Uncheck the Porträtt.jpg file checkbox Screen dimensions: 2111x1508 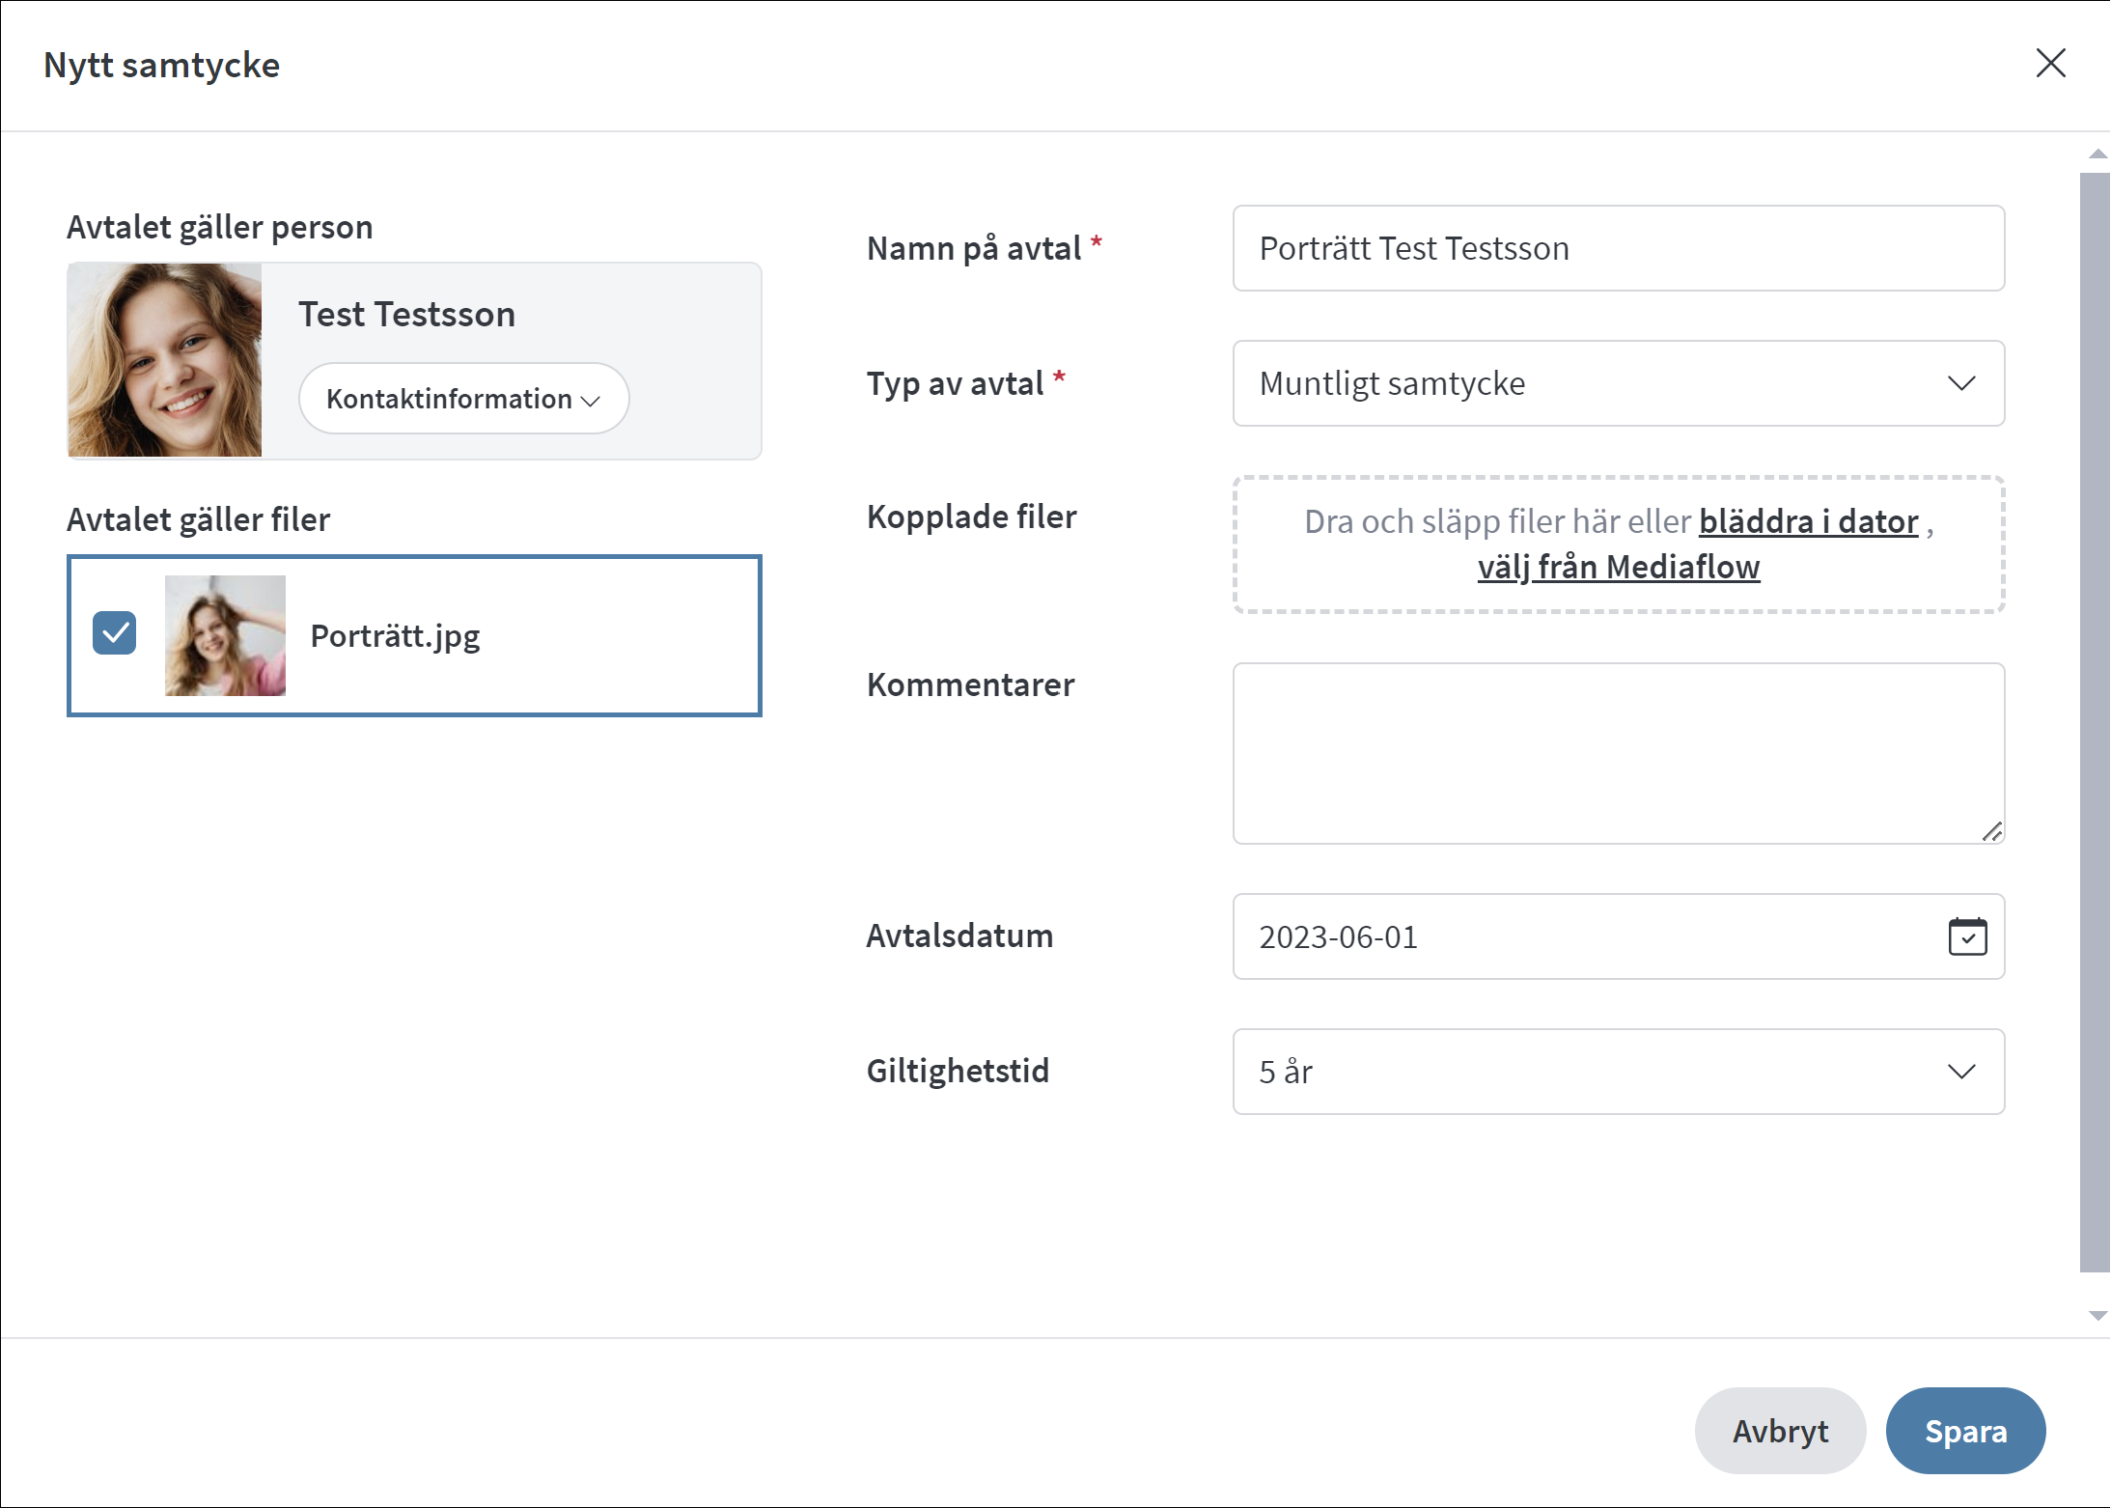(115, 633)
